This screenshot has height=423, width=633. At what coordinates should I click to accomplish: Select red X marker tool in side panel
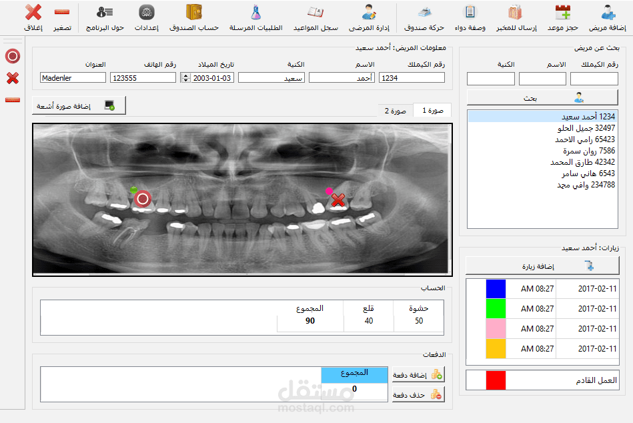(13, 78)
